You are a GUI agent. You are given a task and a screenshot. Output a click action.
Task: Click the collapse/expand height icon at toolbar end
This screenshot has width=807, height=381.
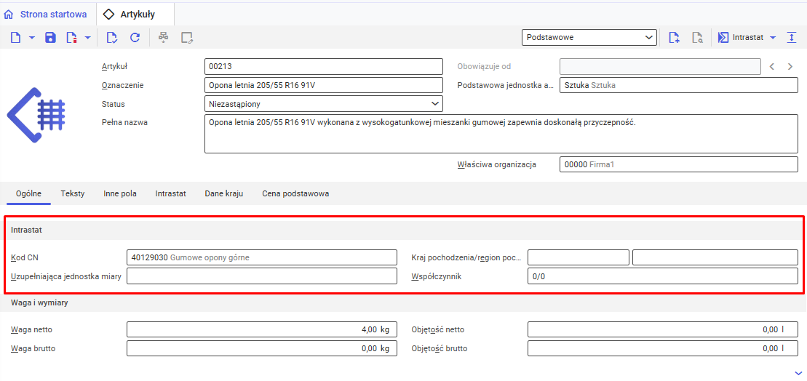click(792, 38)
